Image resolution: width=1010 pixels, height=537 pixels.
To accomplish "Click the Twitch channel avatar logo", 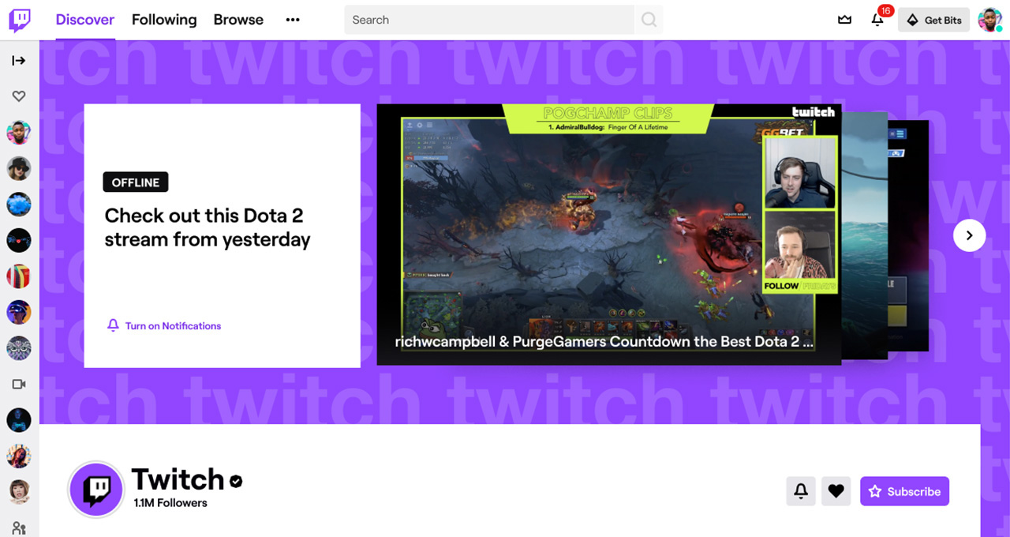I will (96, 490).
